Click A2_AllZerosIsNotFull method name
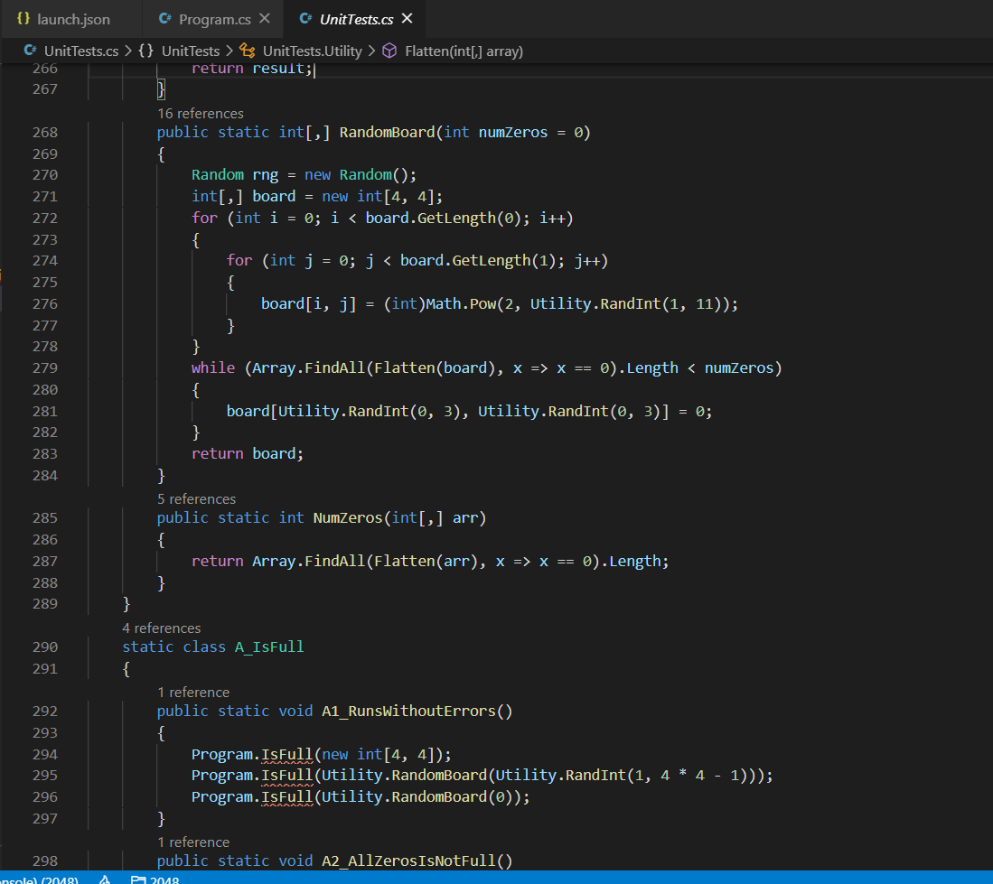The width and height of the screenshot is (993, 884). click(408, 861)
